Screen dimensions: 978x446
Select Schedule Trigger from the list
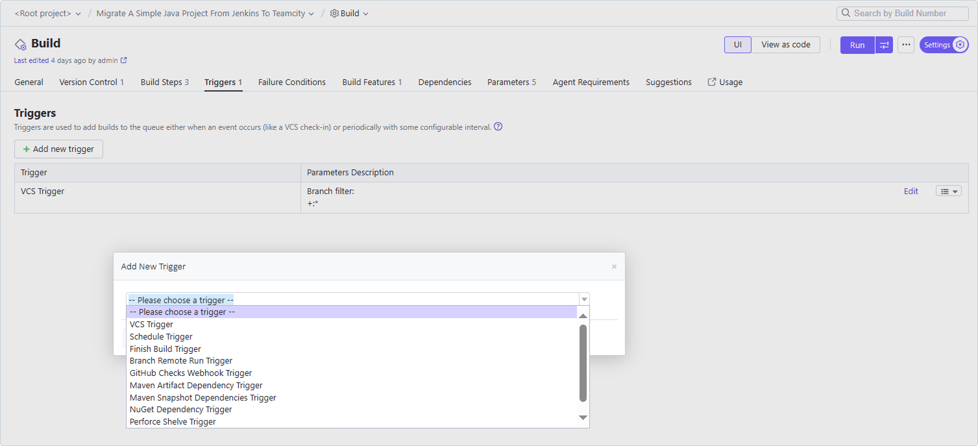tap(161, 336)
